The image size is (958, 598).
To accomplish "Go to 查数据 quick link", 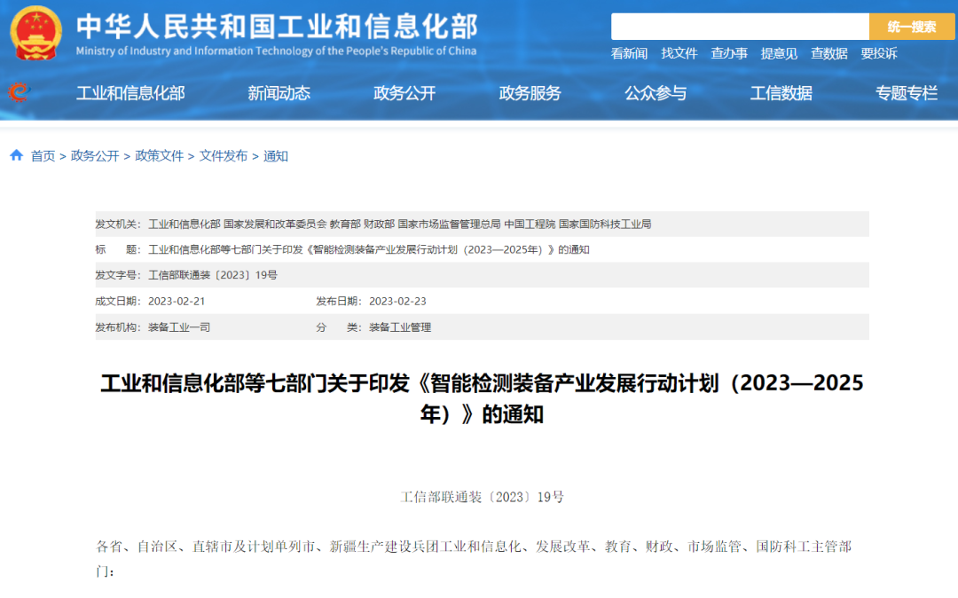I will point(829,53).
